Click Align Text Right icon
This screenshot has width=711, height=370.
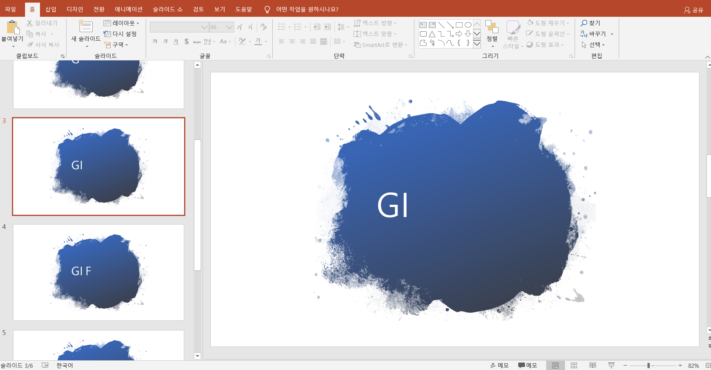click(x=303, y=41)
